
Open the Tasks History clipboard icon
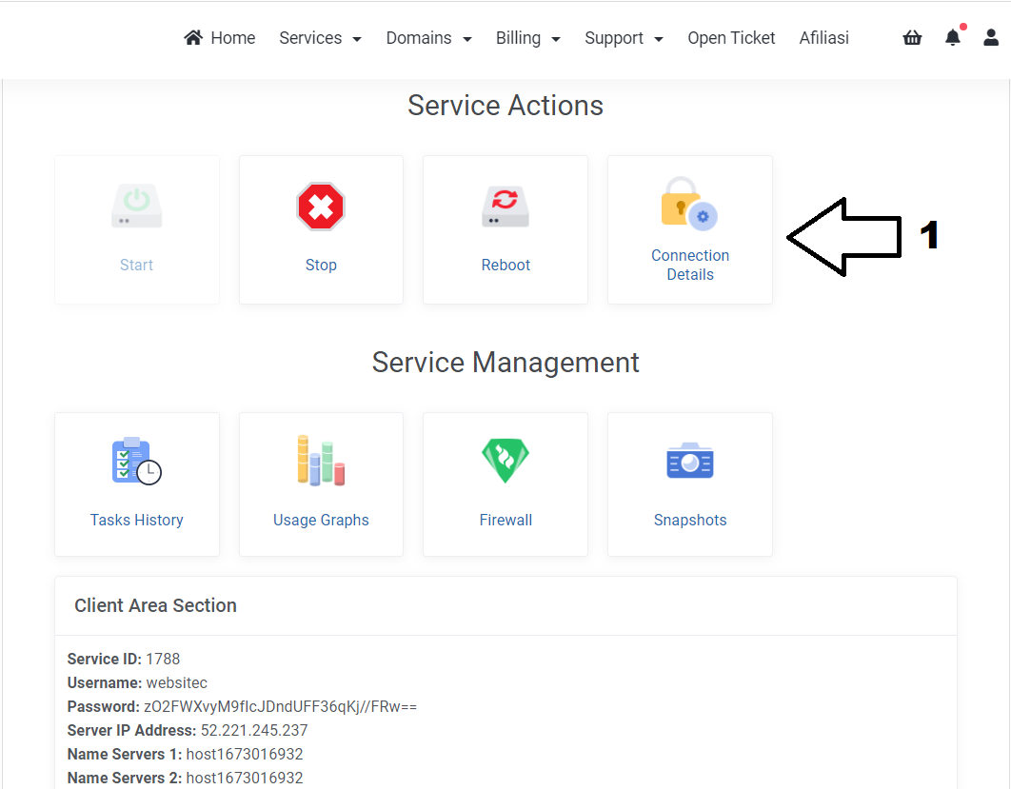point(136,461)
